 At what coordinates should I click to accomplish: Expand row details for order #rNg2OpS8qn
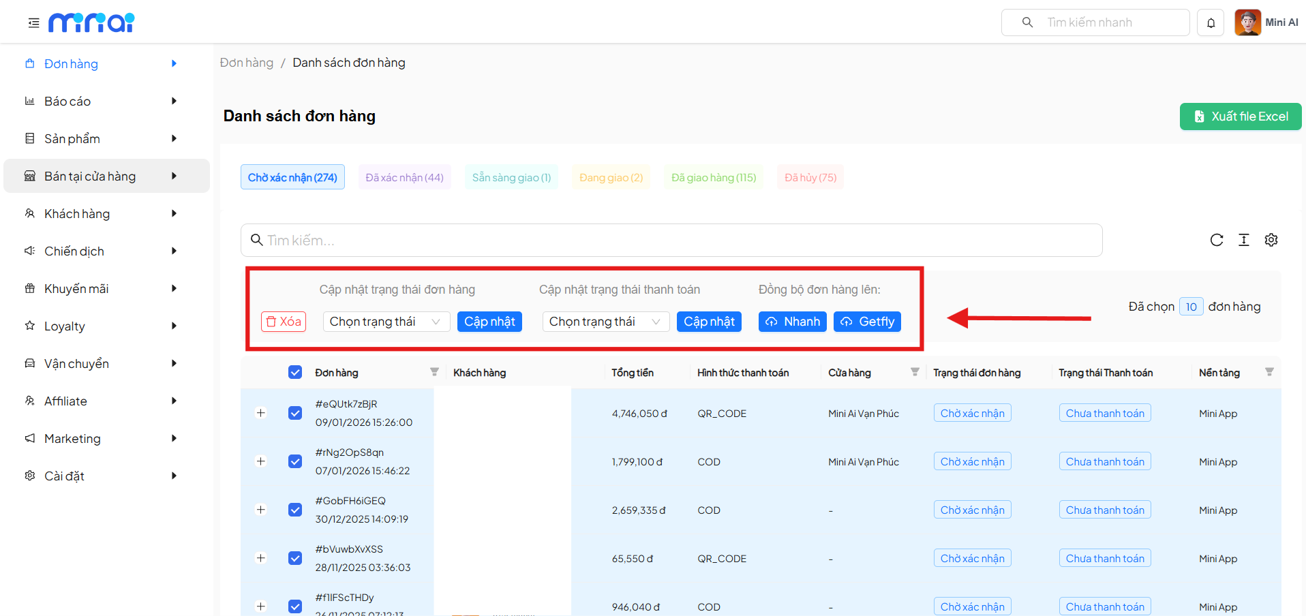tap(260, 461)
